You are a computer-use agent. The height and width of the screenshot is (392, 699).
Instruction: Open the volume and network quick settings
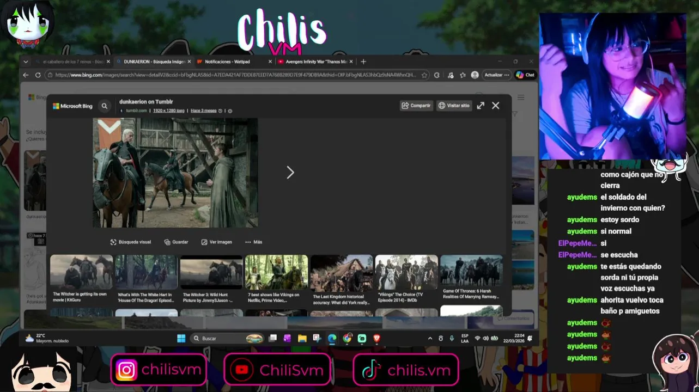pos(487,339)
